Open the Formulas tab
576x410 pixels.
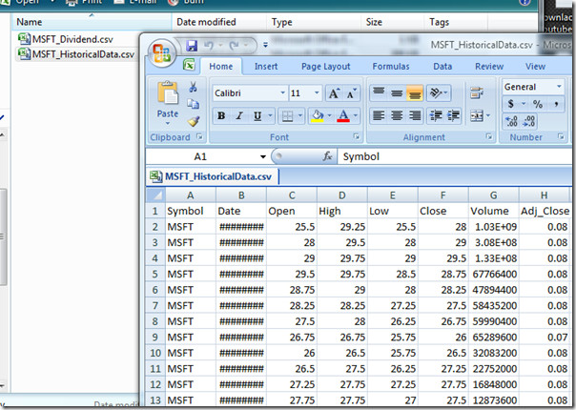[x=391, y=67]
